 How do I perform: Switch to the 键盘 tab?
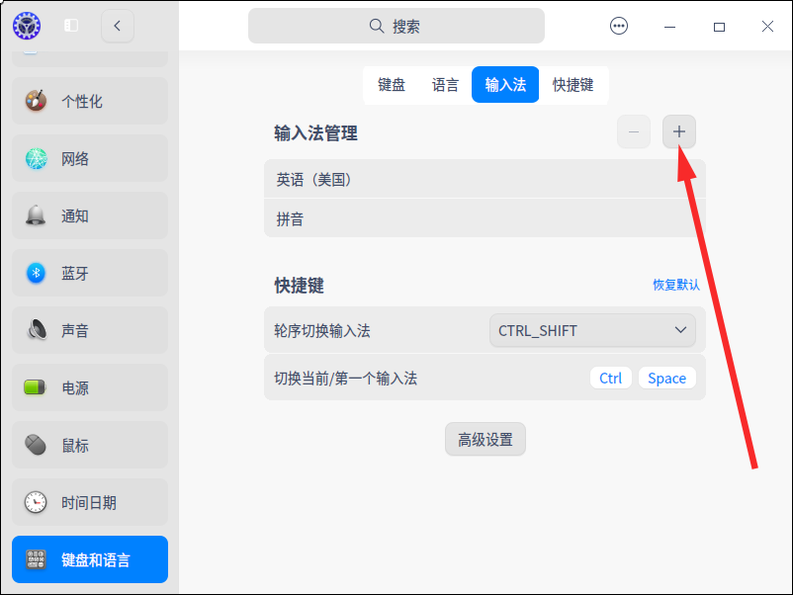[392, 84]
